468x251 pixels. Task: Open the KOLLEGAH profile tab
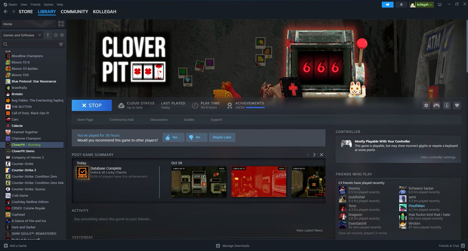(x=105, y=12)
